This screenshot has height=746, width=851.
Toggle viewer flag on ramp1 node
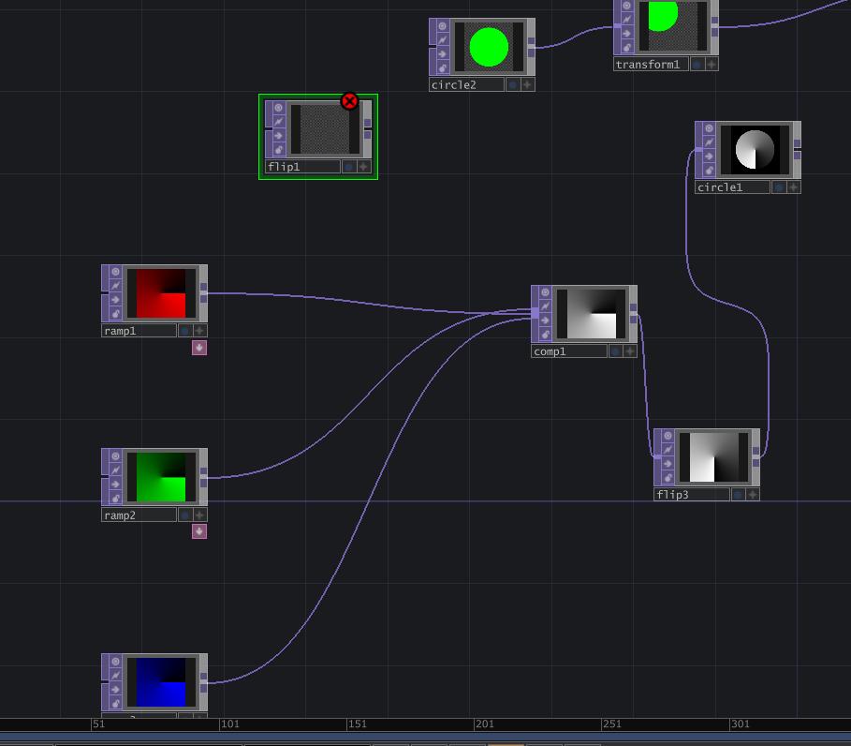(x=115, y=272)
